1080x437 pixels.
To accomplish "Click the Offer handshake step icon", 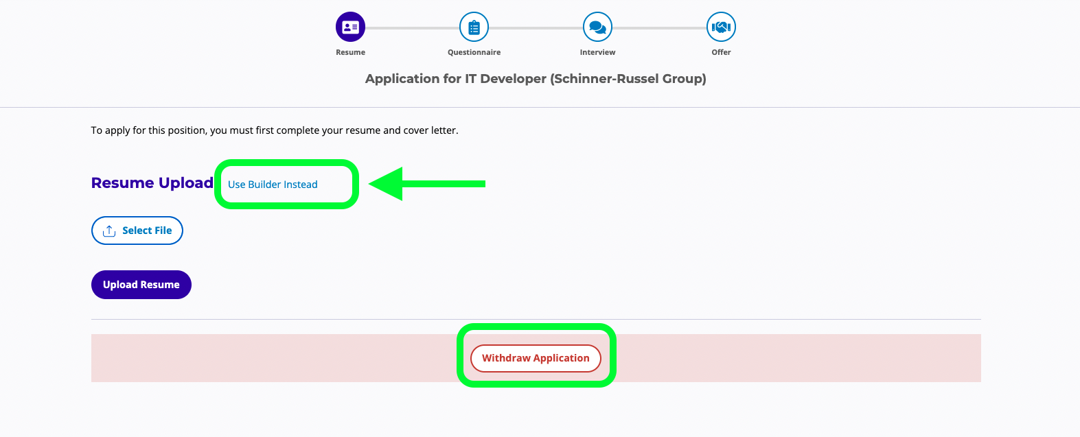I will click(x=721, y=27).
